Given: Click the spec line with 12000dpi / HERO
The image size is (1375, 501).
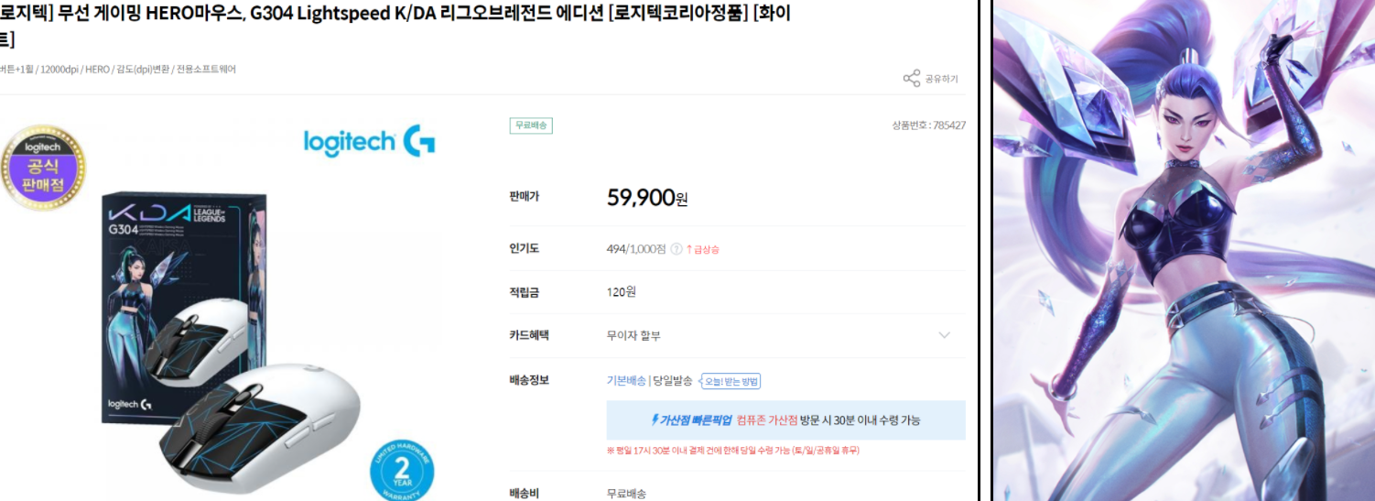Looking at the screenshot, I should 118,70.
